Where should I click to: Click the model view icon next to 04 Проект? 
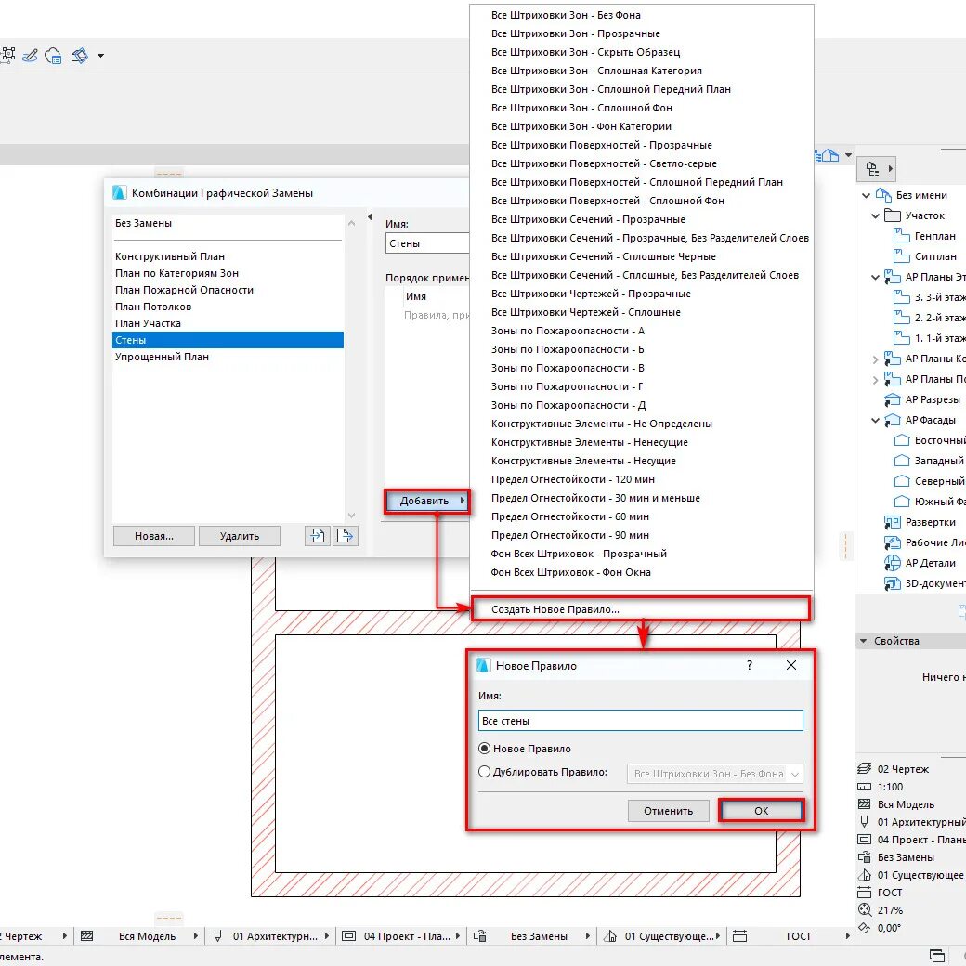pyautogui.click(x=865, y=839)
